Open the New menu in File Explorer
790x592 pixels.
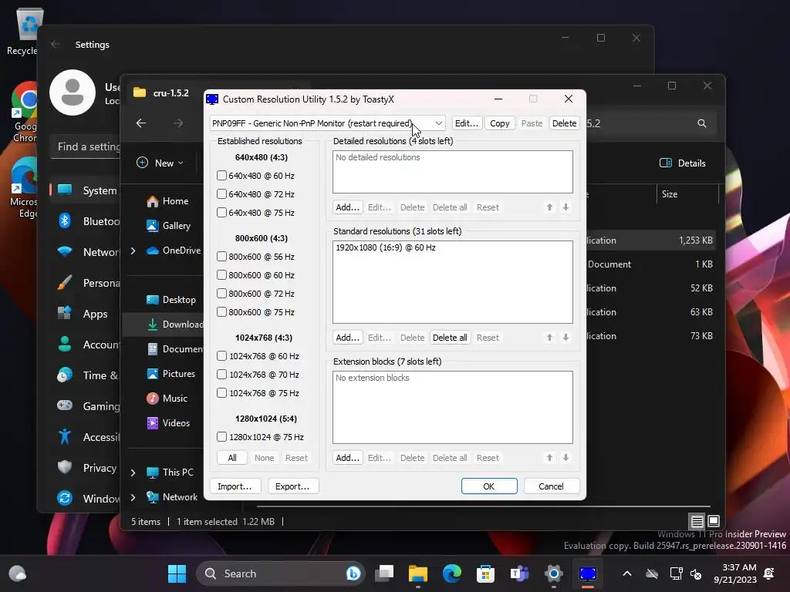(160, 163)
